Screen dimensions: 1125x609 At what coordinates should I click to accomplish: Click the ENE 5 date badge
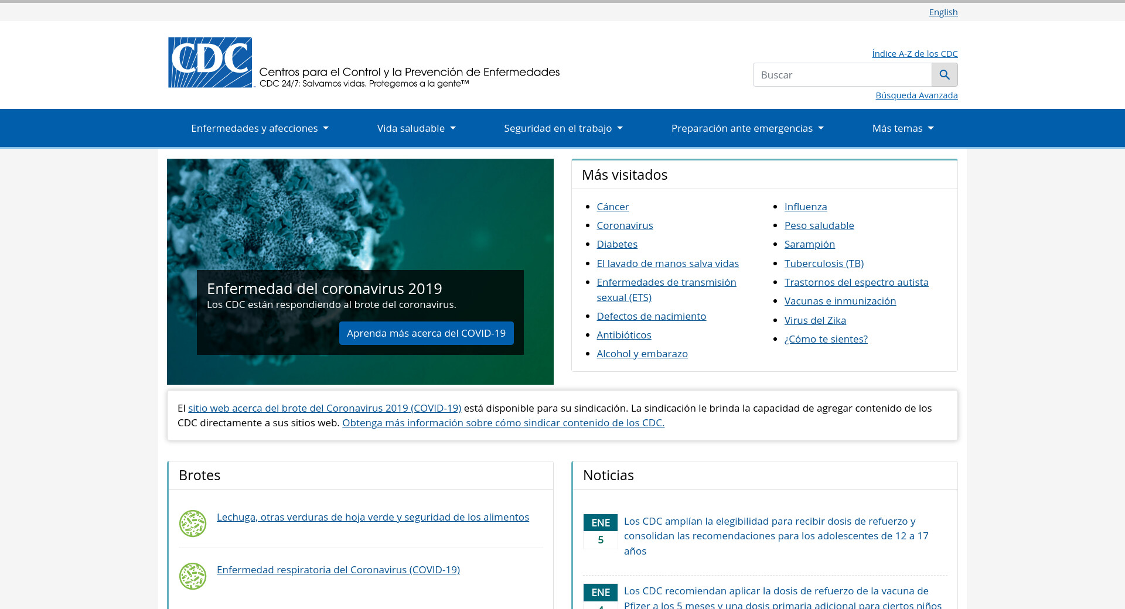[600, 531]
